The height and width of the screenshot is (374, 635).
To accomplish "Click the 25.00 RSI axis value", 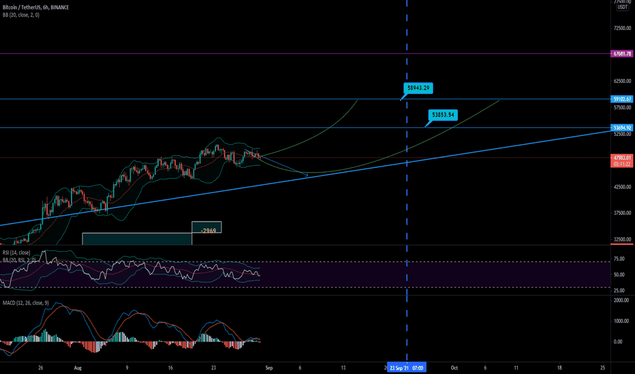I will tap(619, 291).
